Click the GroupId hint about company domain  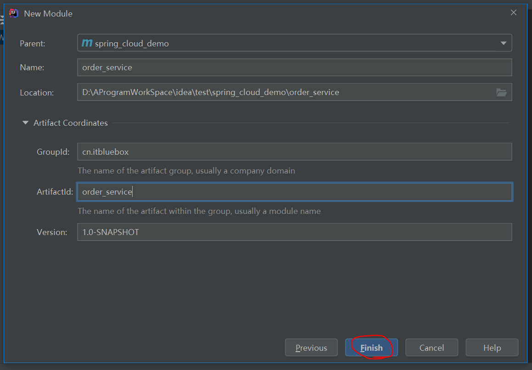pyautogui.click(x=186, y=171)
